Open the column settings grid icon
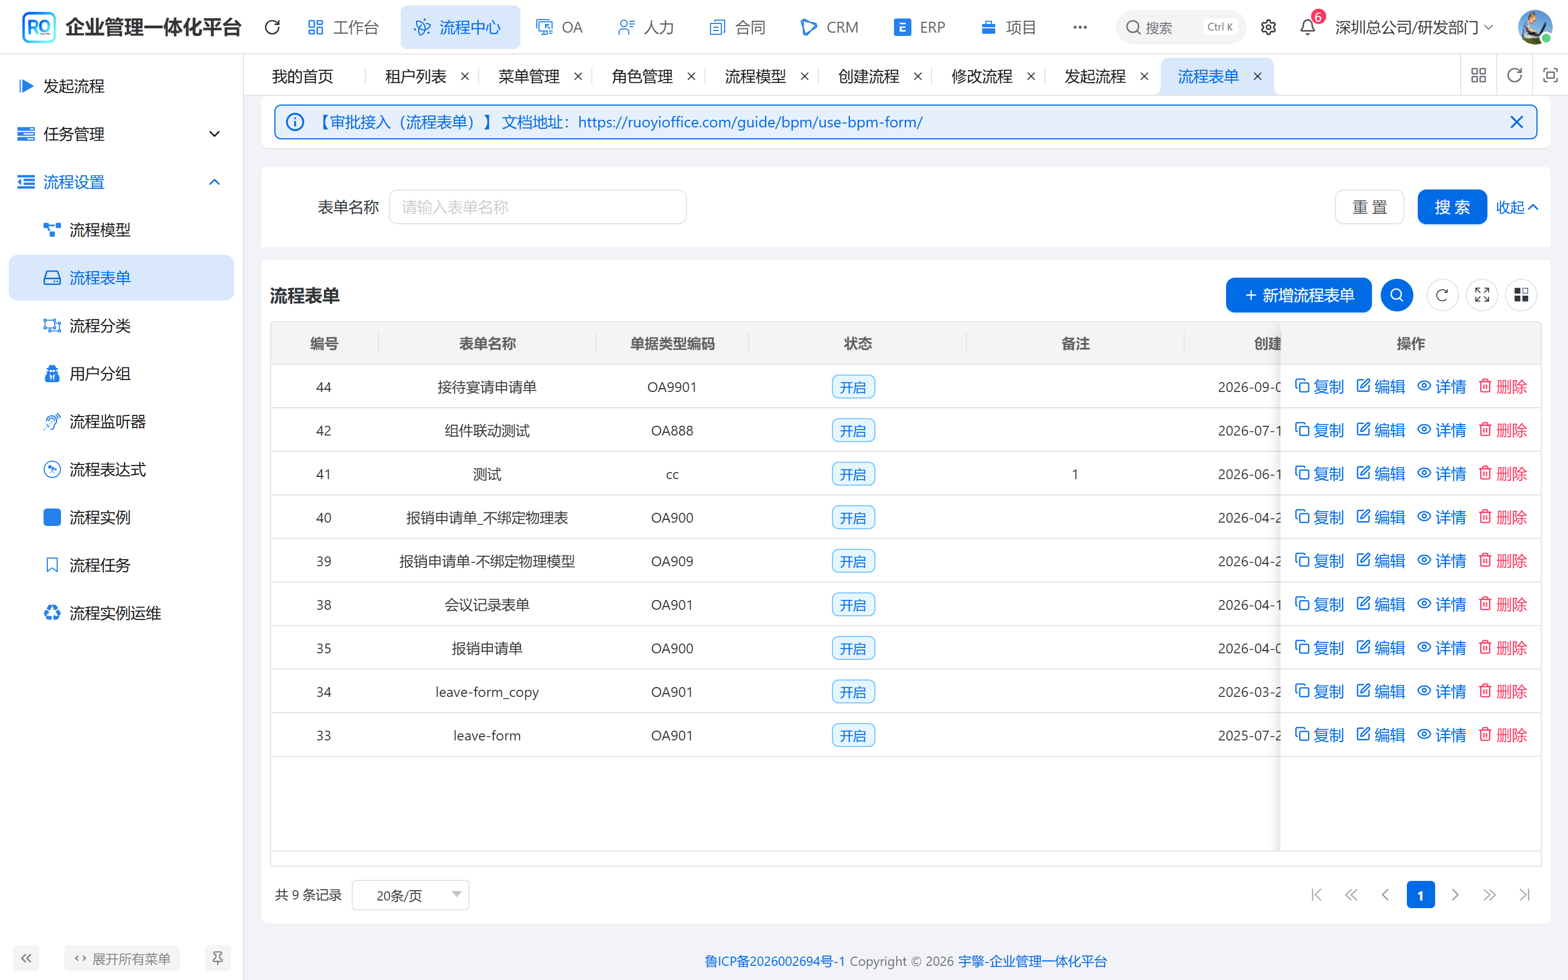The width and height of the screenshot is (1568, 980). click(x=1521, y=295)
